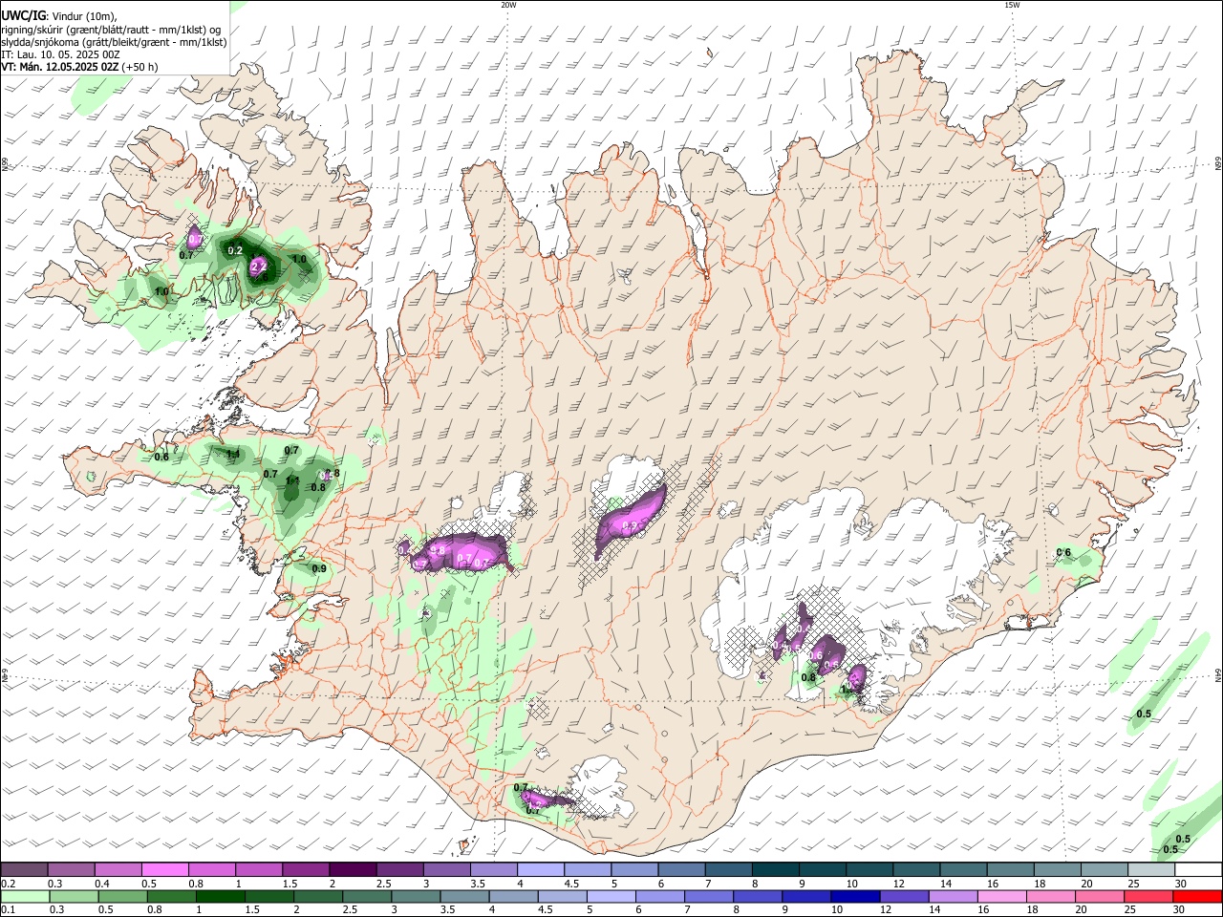1223x917 pixels.
Task: Click the orchid 1 swatch in upper legend
Action: click(x=259, y=870)
